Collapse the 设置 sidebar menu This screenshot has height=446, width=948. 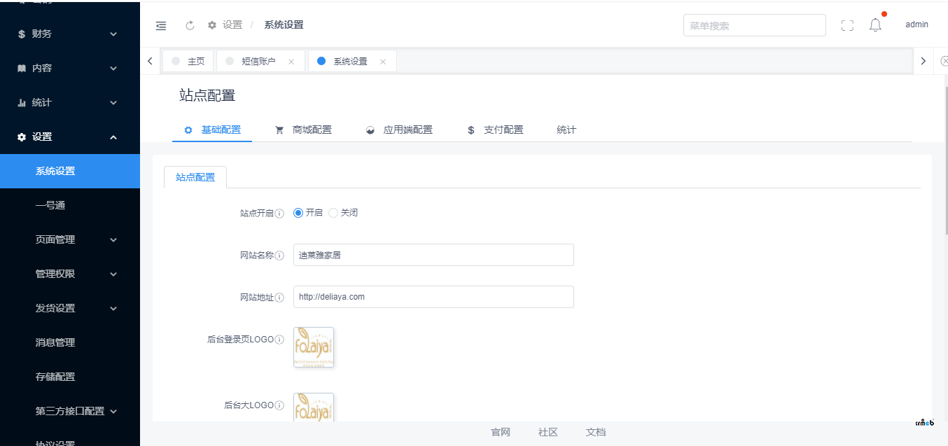tap(70, 137)
